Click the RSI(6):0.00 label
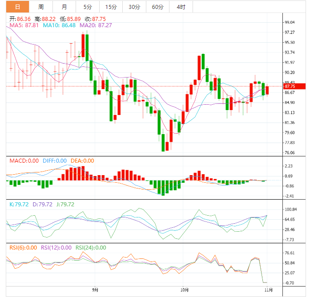The width and height of the screenshot is (310, 299). tap(24, 248)
